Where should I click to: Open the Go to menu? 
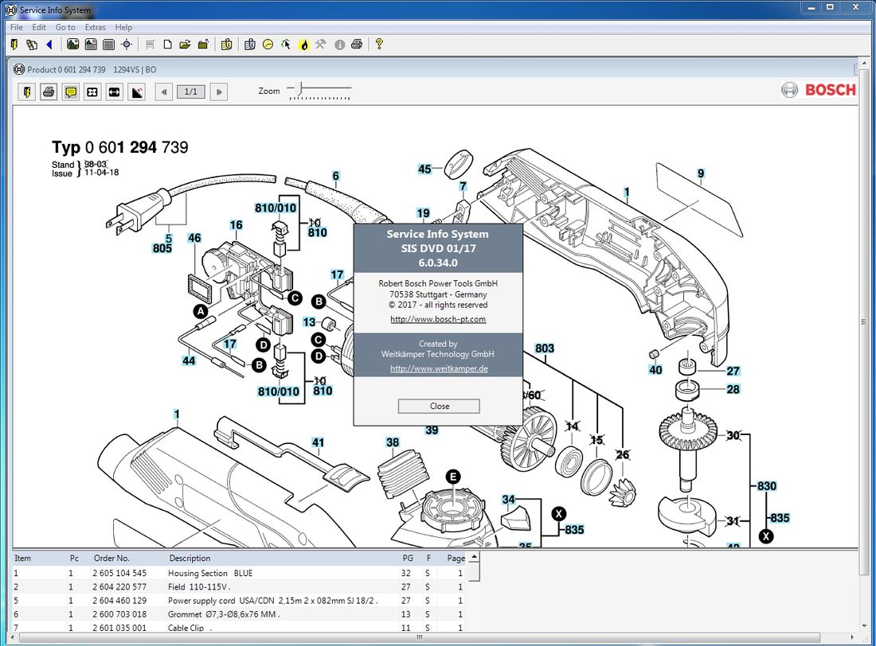pos(65,27)
